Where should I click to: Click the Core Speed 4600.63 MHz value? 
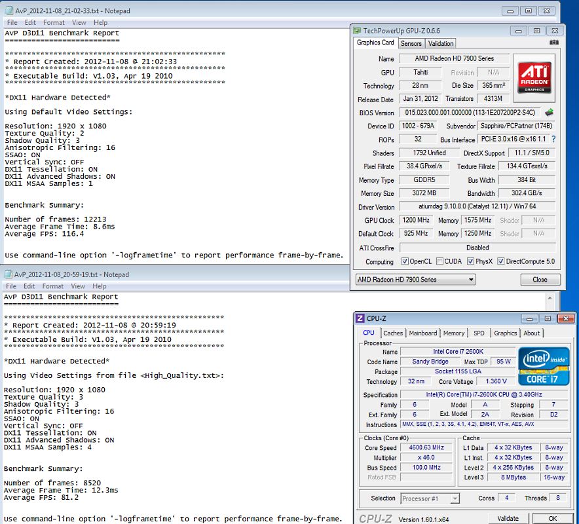(x=426, y=447)
